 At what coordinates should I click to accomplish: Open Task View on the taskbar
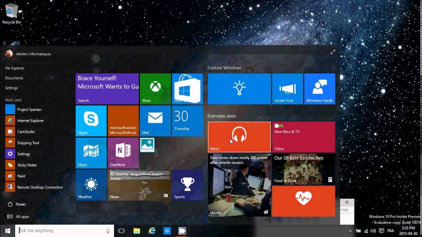pyautogui.click(x=121, y=231)
